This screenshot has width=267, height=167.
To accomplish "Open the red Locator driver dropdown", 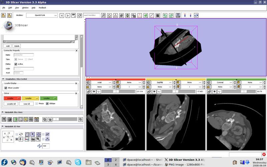I will coord(12,98).
